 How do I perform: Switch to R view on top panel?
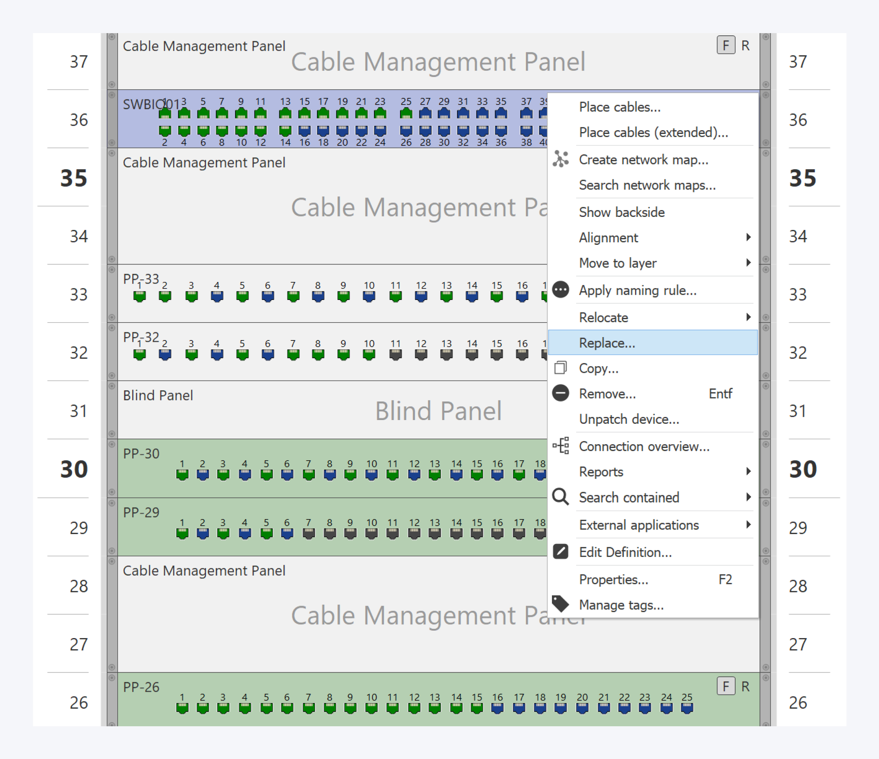coord(745,45)
